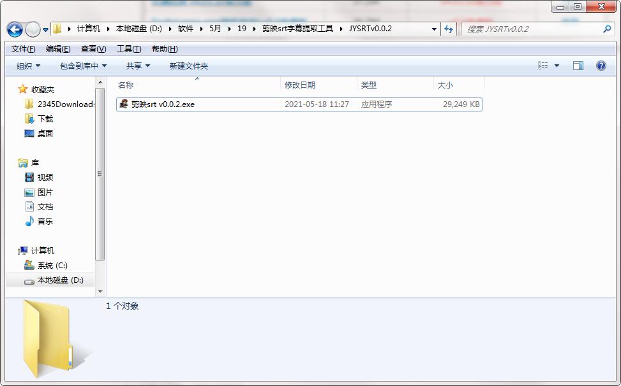Click the 1 个对象 status text
This screenshot has height=386, width=621.
(123, 306)
